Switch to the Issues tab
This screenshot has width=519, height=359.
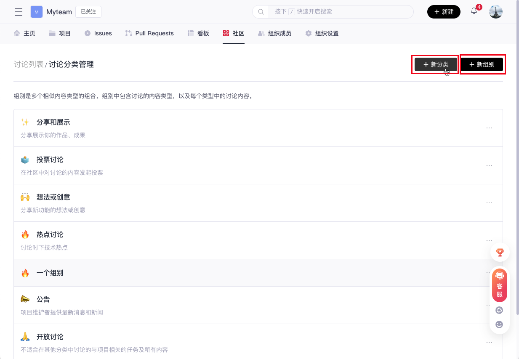tap(98, 33)
